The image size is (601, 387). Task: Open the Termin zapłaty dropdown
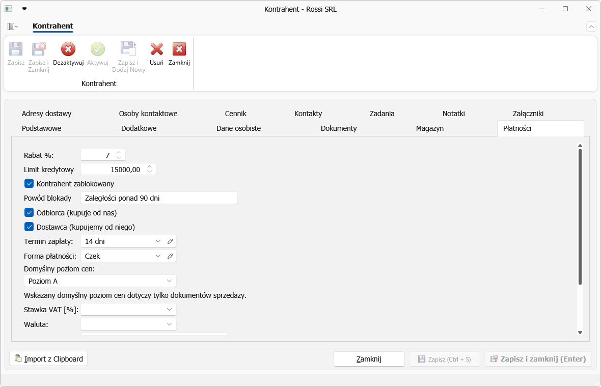tap(158, 241)
